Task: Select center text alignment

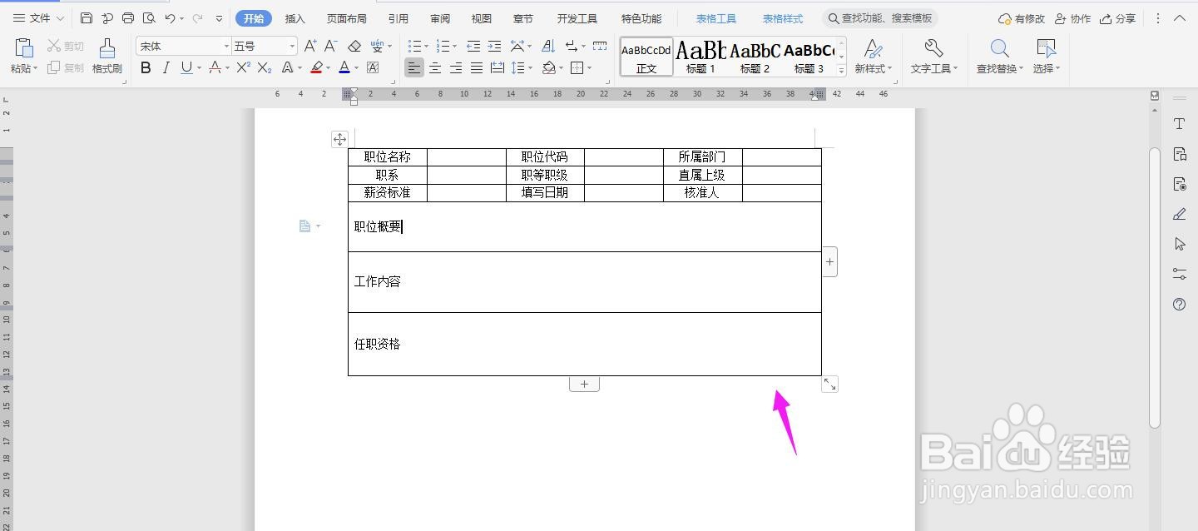Action: [435, 68]
